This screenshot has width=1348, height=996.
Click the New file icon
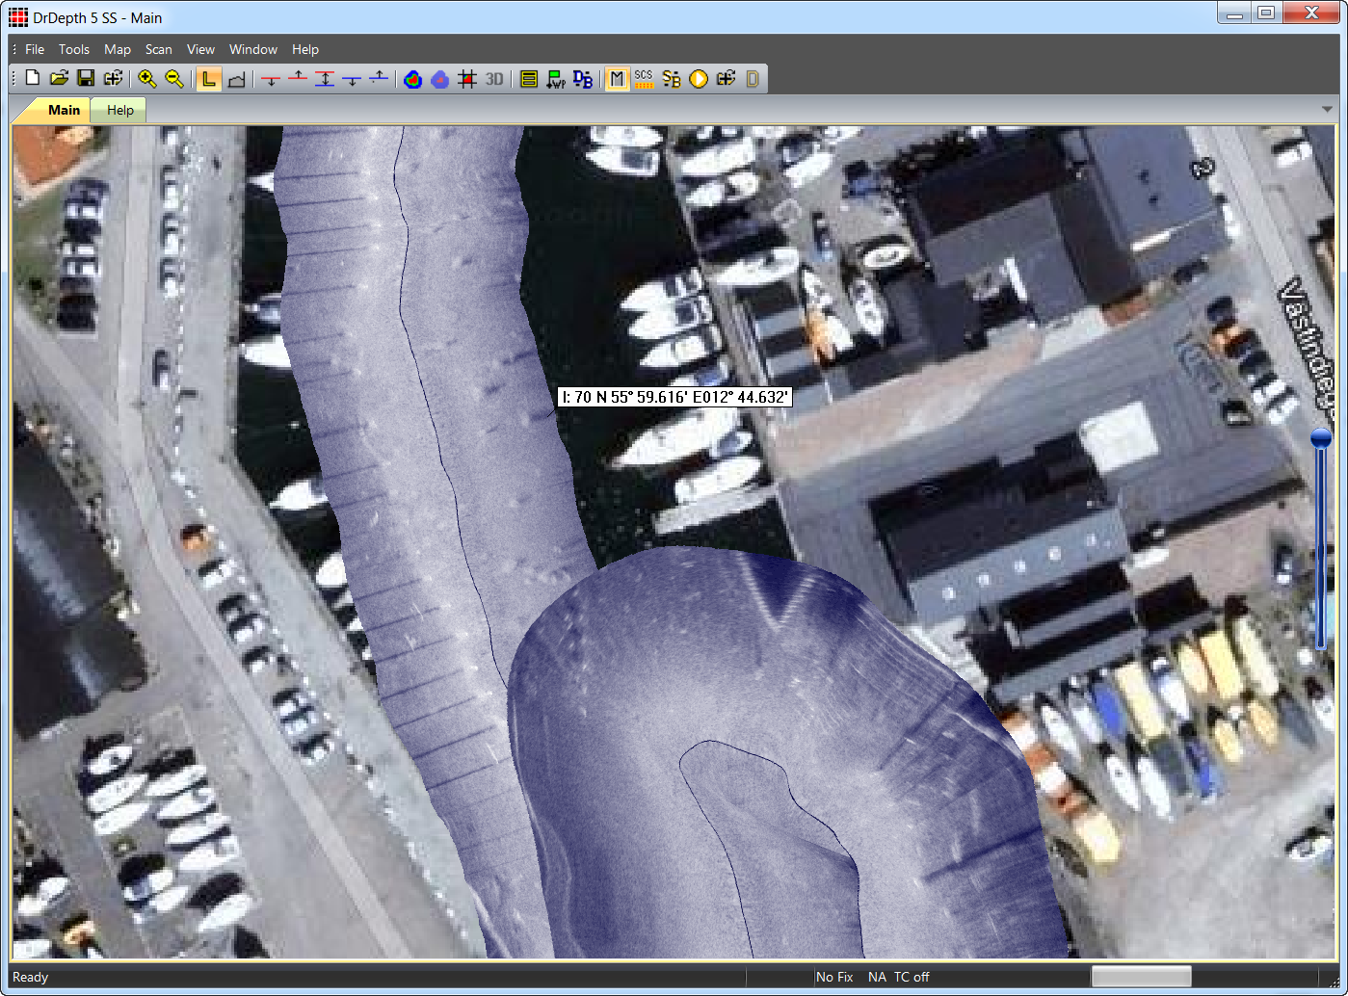pyautogui.click(x=33, y=79)
